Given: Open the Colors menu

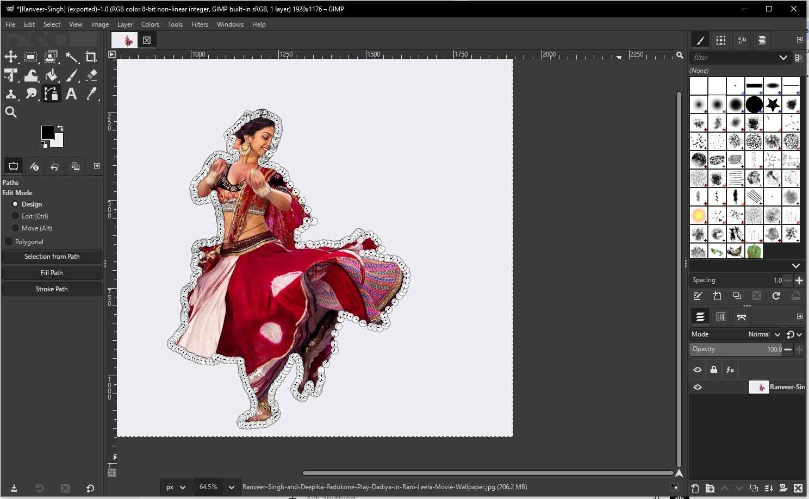Looking at the screenshot, I should [150, 24].
